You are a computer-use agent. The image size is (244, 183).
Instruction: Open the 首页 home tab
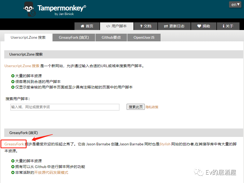click(87, 26)
